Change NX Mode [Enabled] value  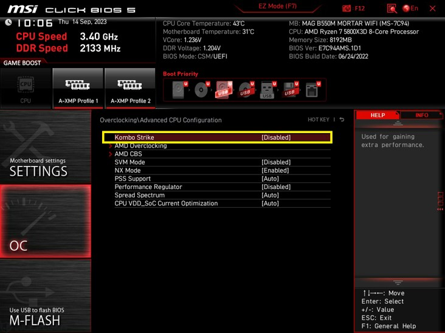[x=275, y=171]
